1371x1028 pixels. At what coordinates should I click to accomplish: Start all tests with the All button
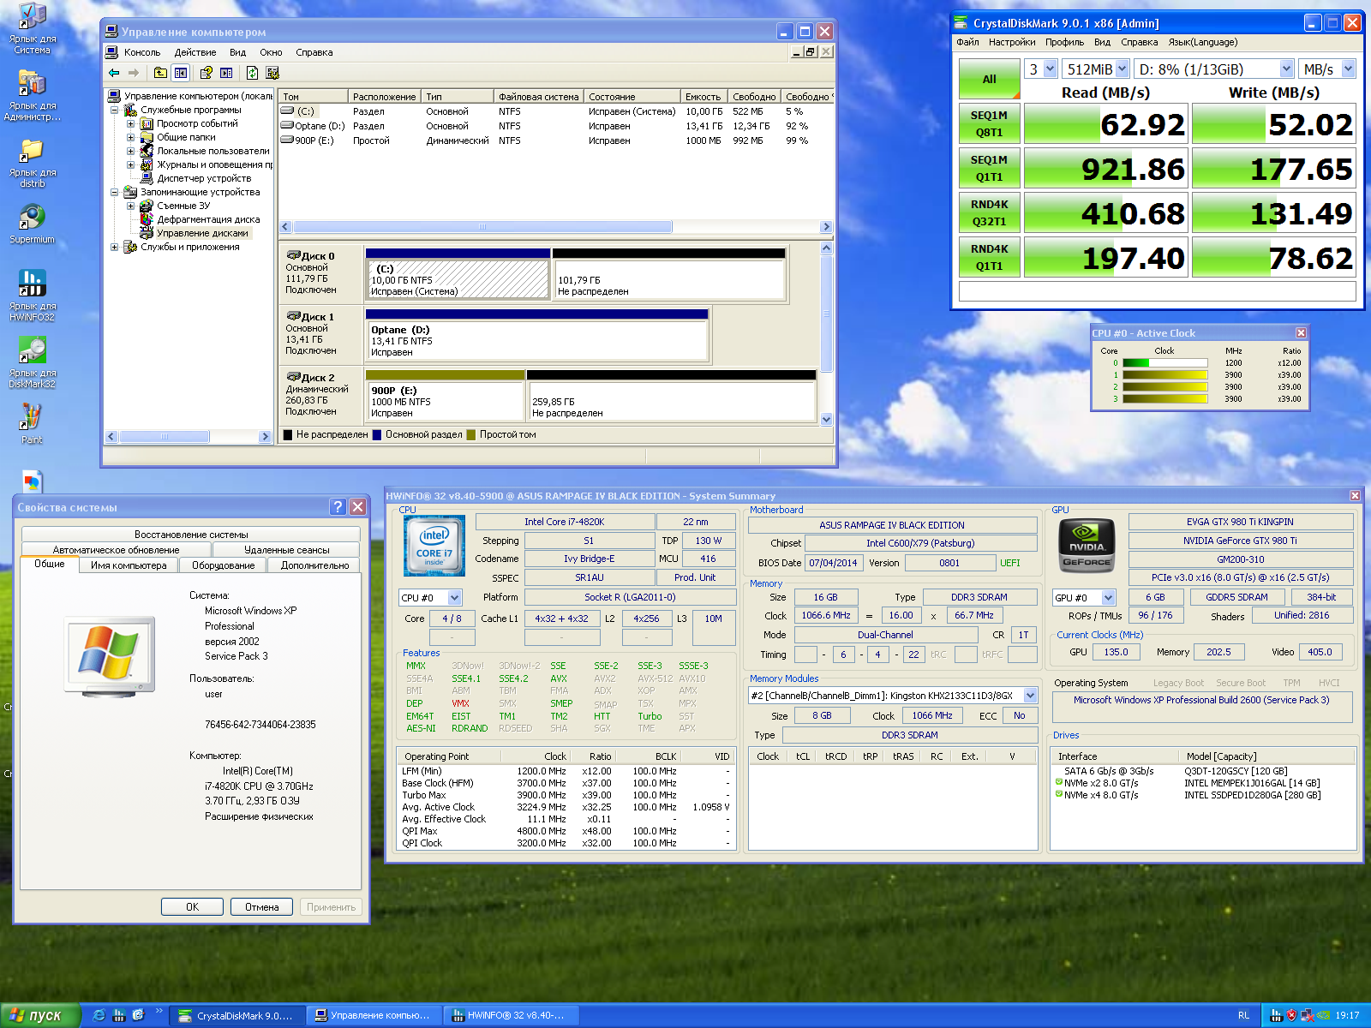989,79
